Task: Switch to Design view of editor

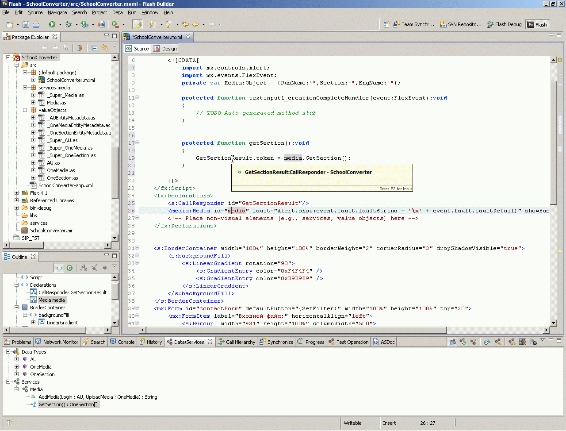Action: 165,49
